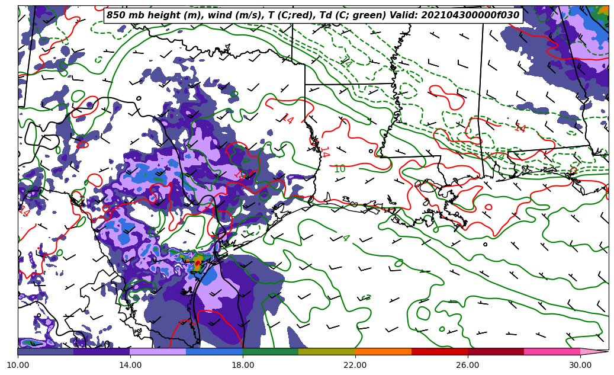Click the 18.00 colorbar tick label

[x=243, y=365]
